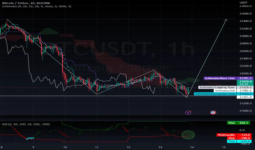Click the 21701.7 base line price tag
Screen dimensions: 255x150
[x=245, y=78]
